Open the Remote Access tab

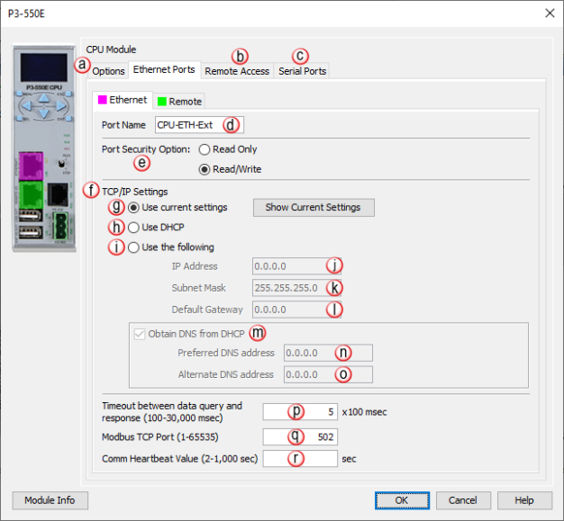point(237,70)
